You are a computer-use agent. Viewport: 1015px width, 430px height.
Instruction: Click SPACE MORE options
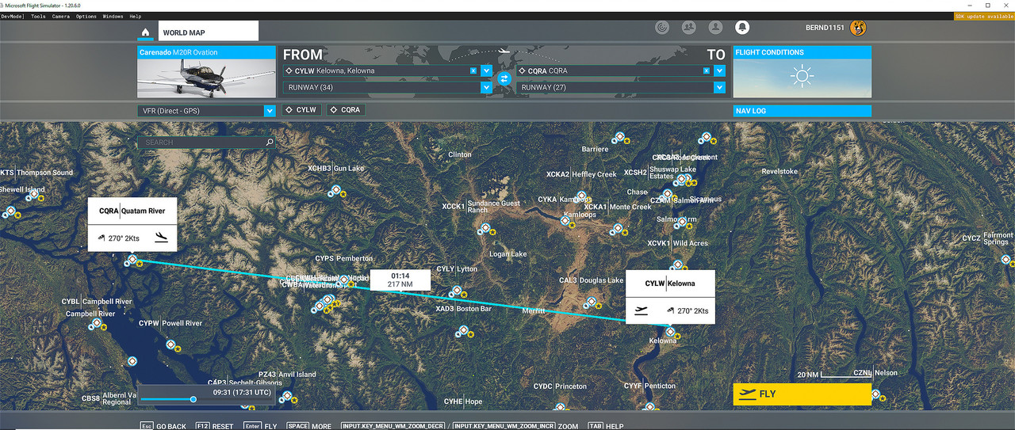point(308,426)
